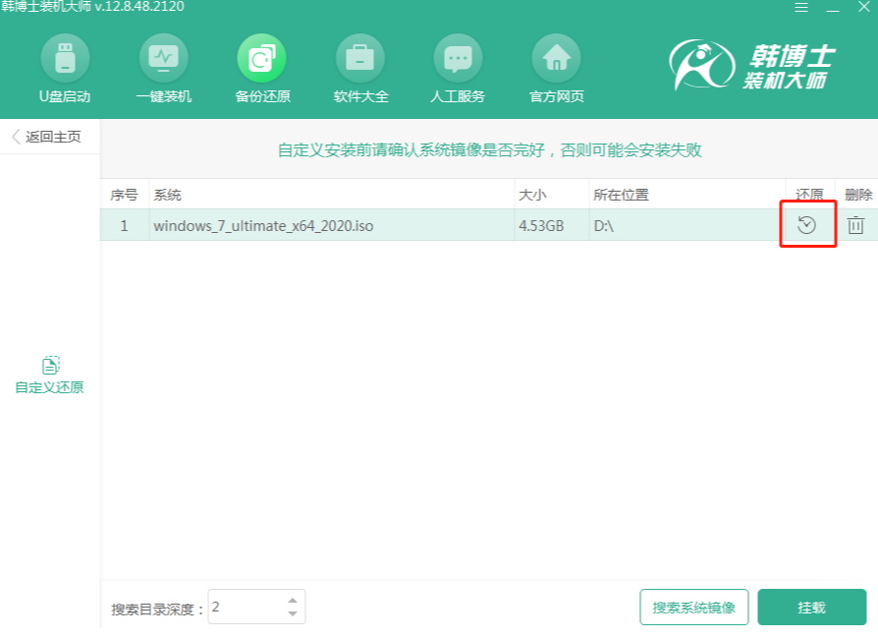The height and width of the screenshot is (639, 878).
Task: Increase search directory depth with up arrow
Action: pos(293,601)
